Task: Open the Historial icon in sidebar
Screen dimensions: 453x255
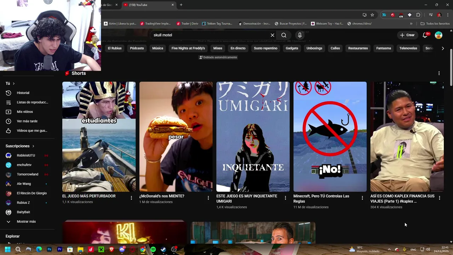Action: tap(8, 93)
